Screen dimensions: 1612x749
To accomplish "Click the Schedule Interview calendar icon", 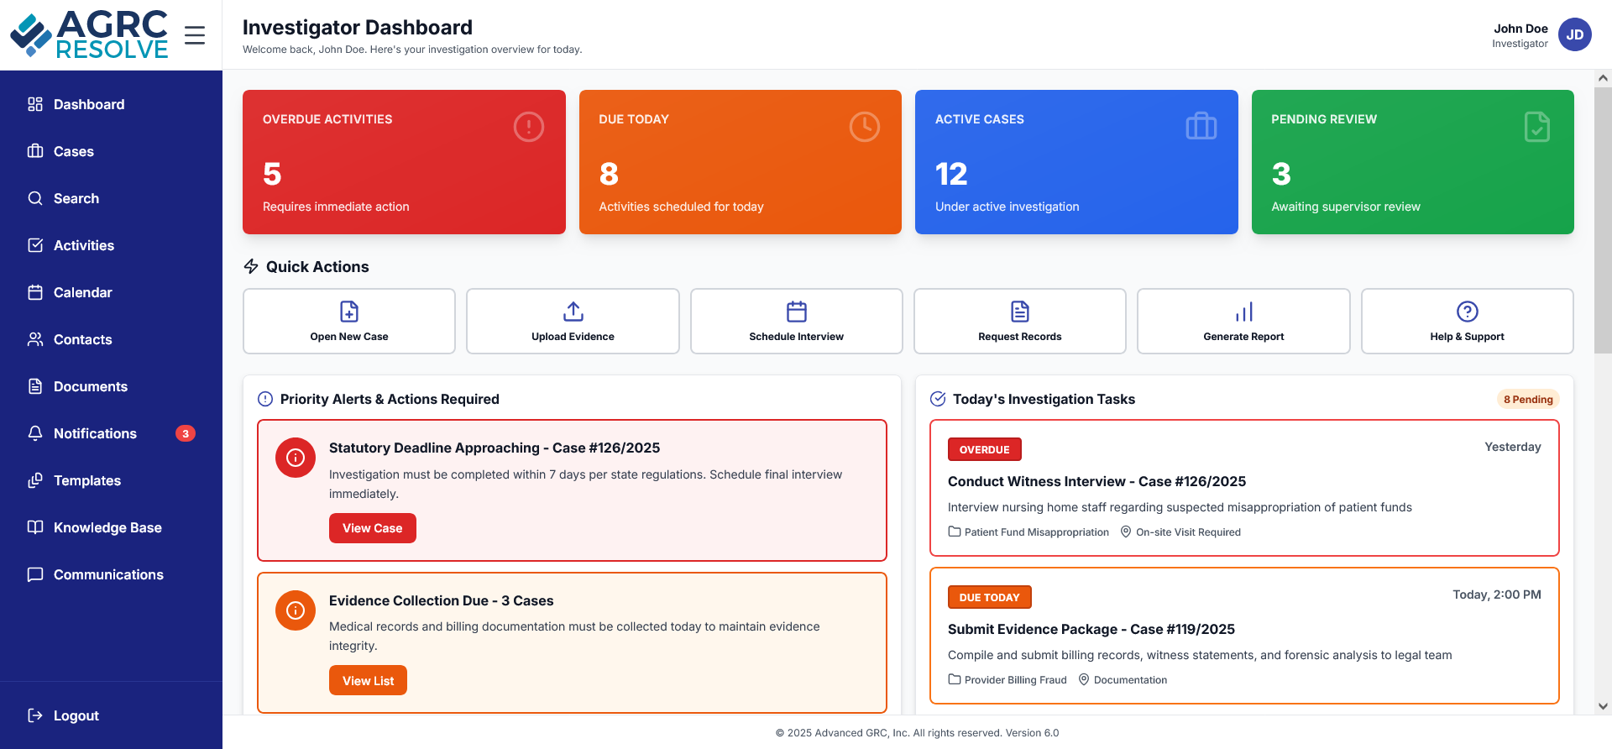I will (x=796, y=312).
